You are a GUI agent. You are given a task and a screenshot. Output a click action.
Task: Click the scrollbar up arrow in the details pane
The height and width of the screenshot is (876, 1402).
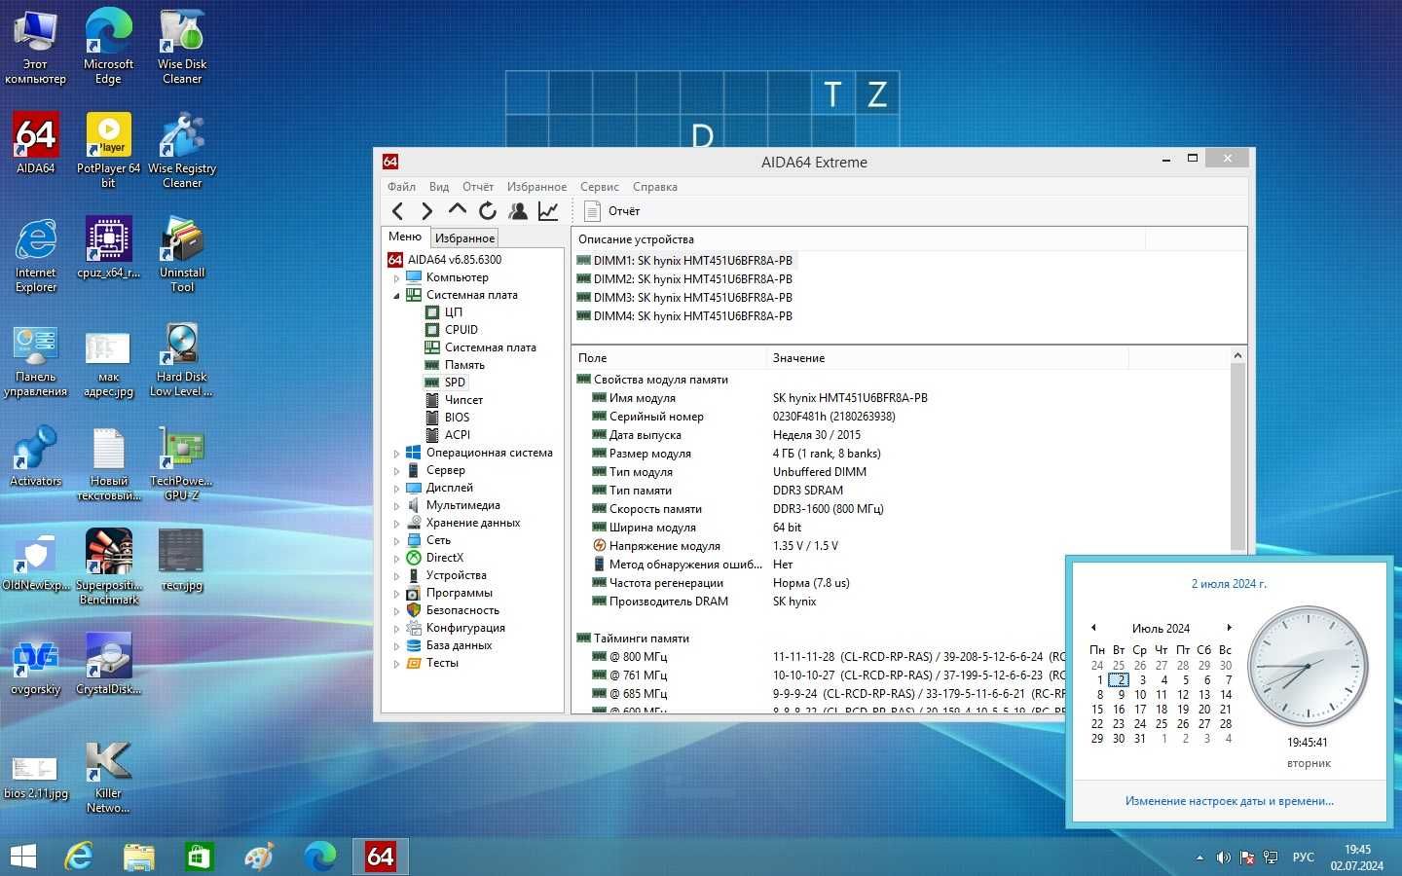point(1238,356)
